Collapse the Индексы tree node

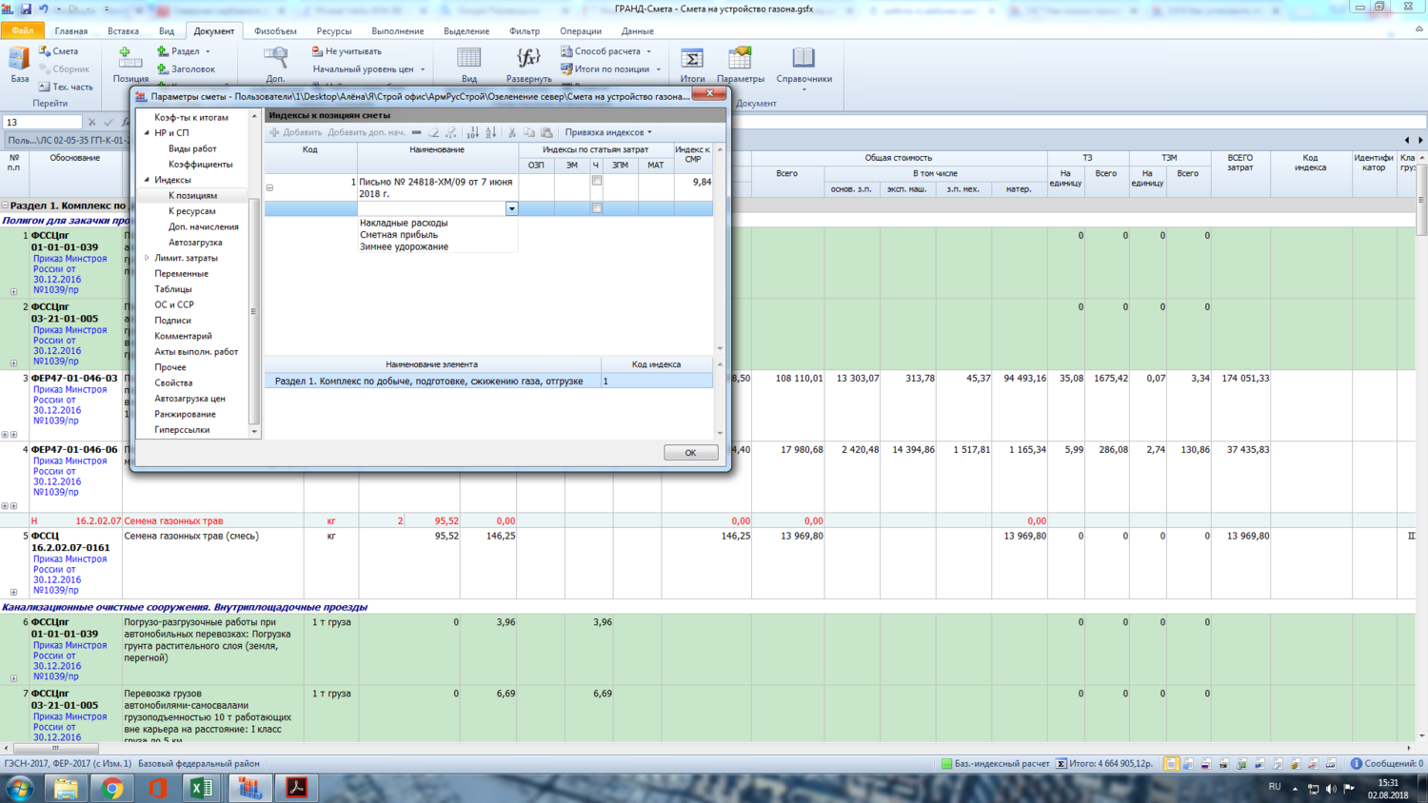click(148, 180)
